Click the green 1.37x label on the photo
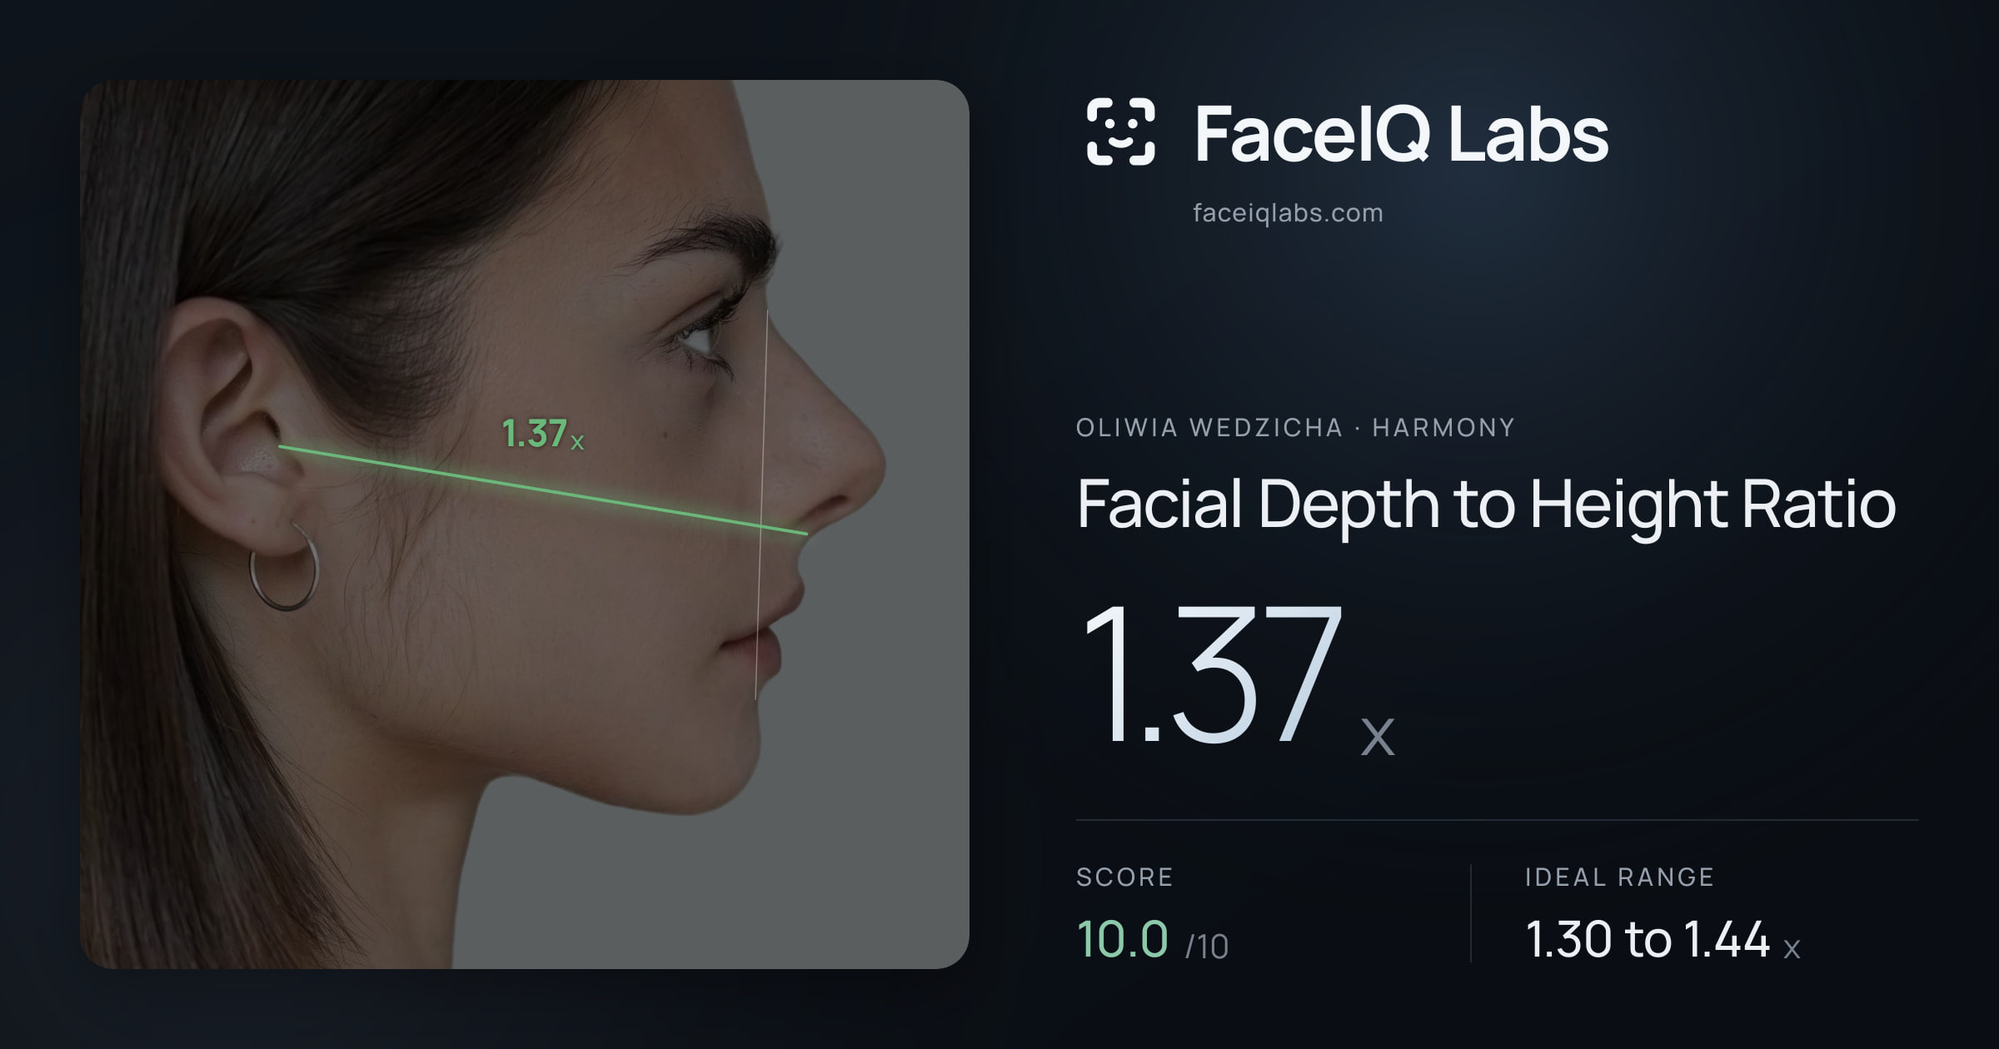 coord(542,434)
